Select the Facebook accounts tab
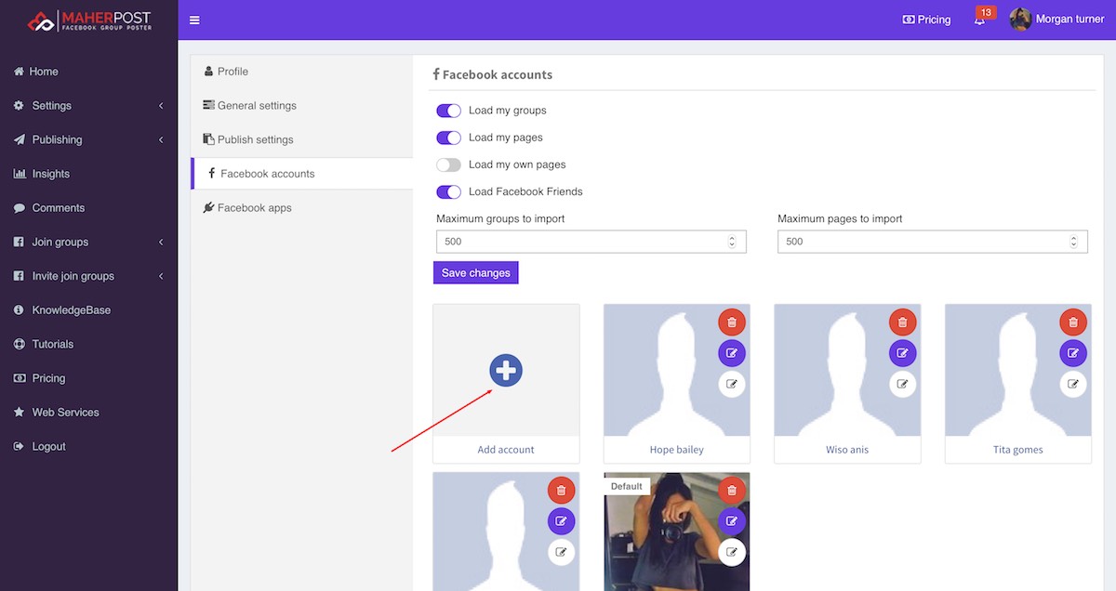This screenshot has width=1116, height=591. (x=302, y=174)
